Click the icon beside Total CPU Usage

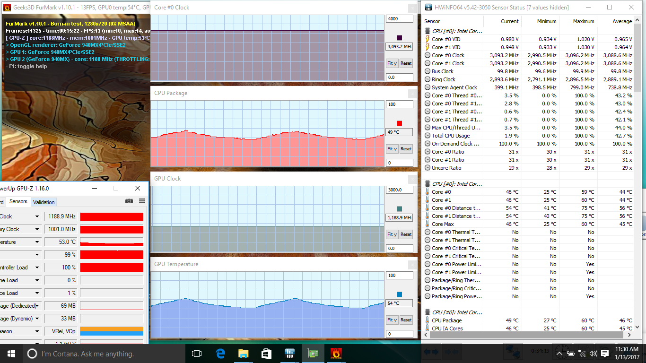[x=428, y=136]
